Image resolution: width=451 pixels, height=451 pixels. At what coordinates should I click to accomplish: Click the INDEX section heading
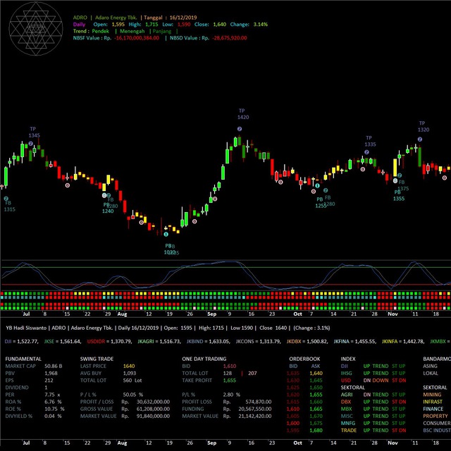click(x=348, y=359)
